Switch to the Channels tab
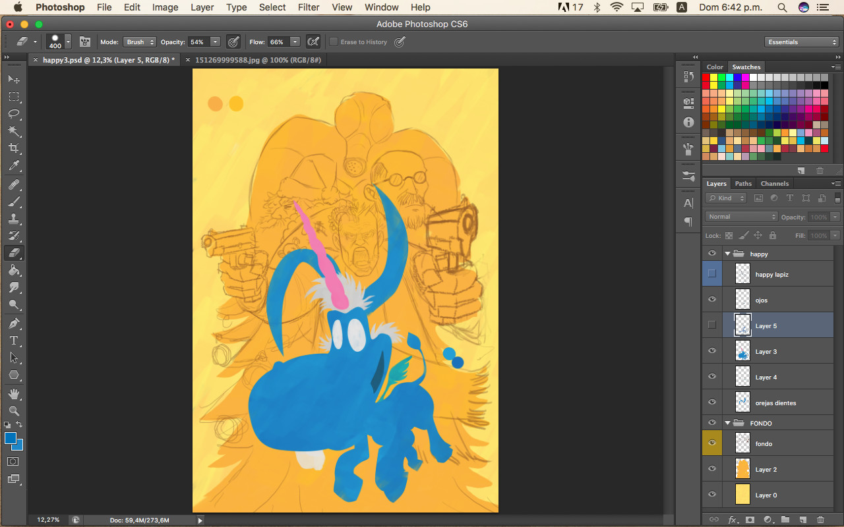844x527 pixels. [x=774, y=184]
